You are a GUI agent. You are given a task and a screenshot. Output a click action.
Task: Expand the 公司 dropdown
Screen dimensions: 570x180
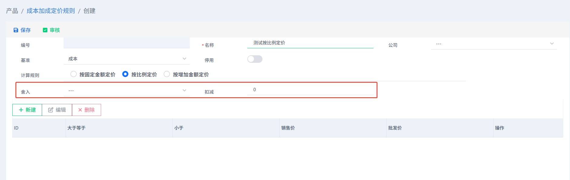(x=494, y=44)
